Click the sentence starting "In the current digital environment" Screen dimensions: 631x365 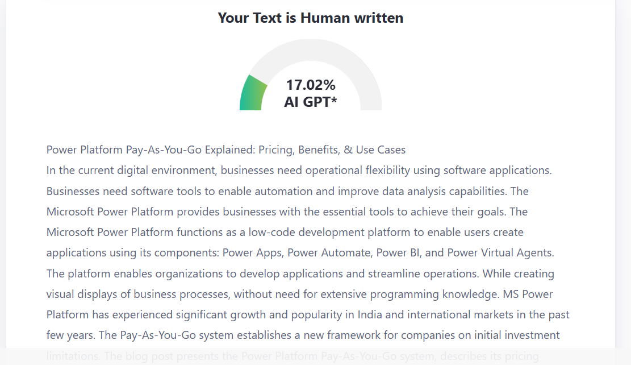[x=299, y=171]
